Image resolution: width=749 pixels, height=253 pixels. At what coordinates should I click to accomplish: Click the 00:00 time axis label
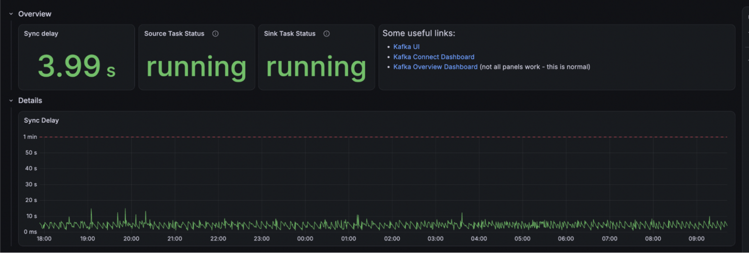[x=305, y=239]
